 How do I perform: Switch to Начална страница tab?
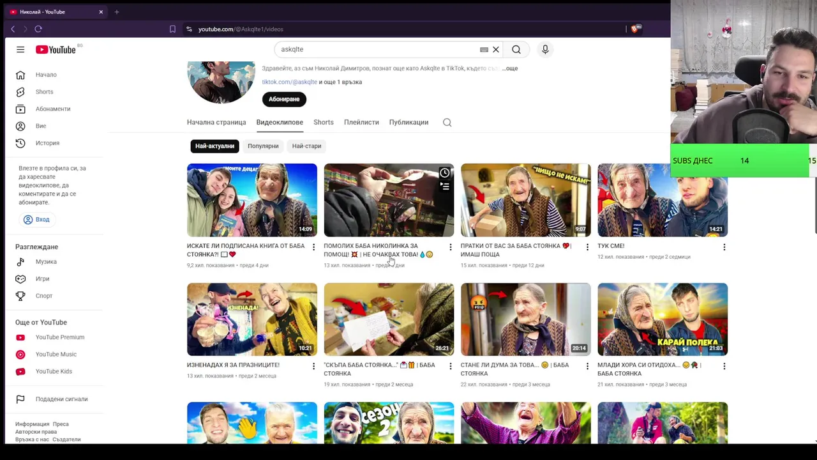pos(216,123)
